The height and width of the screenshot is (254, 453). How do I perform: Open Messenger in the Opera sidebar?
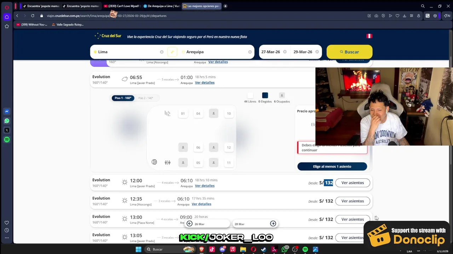click(x=7, y=111)
